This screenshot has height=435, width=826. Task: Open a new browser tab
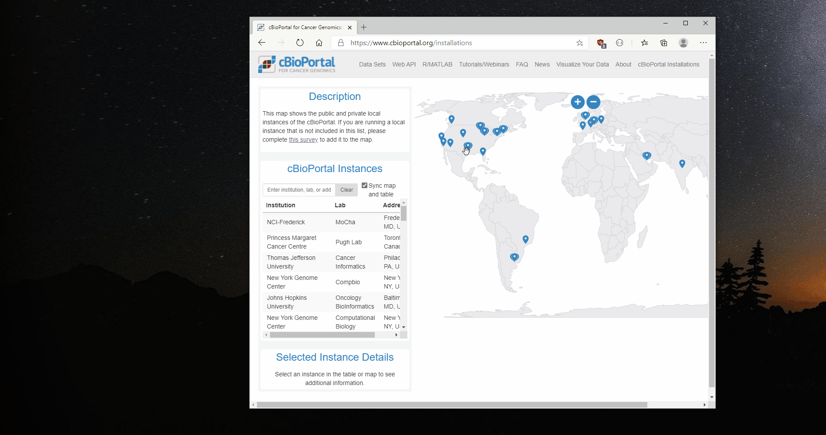pyautogui.click(x=364, y=27)
